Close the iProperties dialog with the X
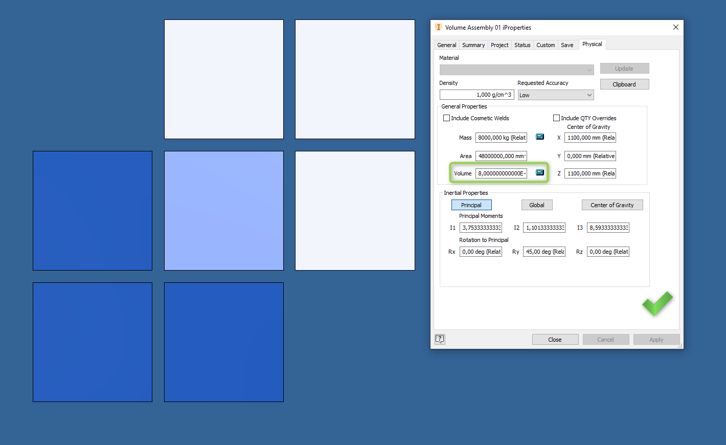 point(675,27)
